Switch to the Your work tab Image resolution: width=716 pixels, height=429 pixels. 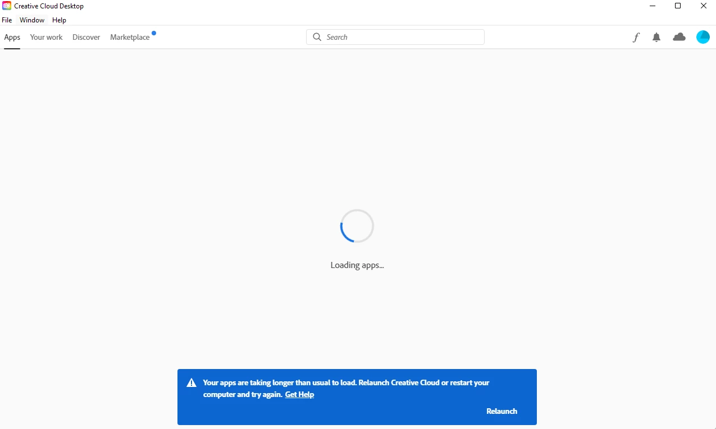tap(46, 38)
